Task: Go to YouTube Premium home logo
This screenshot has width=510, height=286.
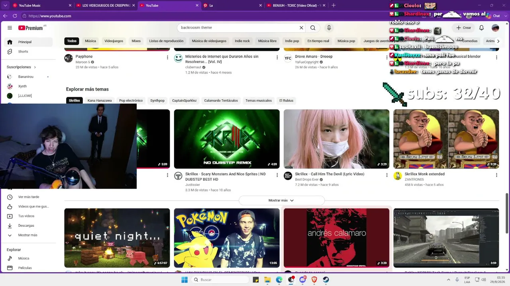Action: pos(31,28)
